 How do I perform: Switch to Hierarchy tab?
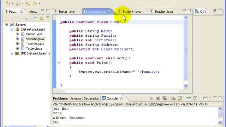pyautogui.click(x=33, y=12)
